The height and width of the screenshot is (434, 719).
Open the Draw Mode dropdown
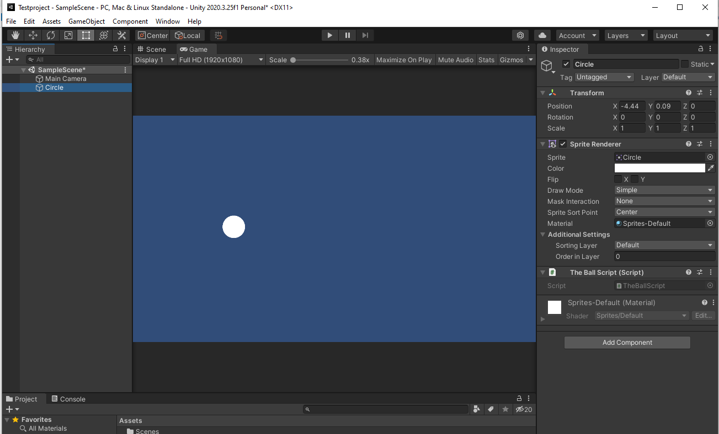(x=664, y=190)
